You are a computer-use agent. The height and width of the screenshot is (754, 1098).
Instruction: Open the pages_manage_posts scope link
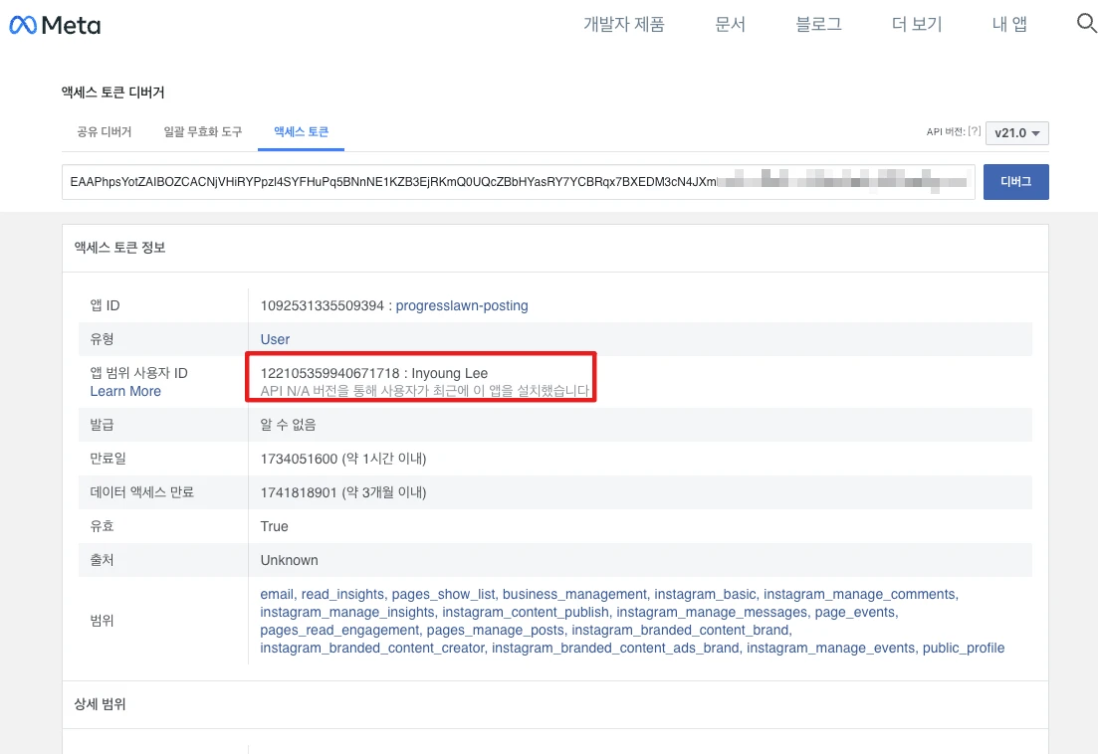click(496, 631)
